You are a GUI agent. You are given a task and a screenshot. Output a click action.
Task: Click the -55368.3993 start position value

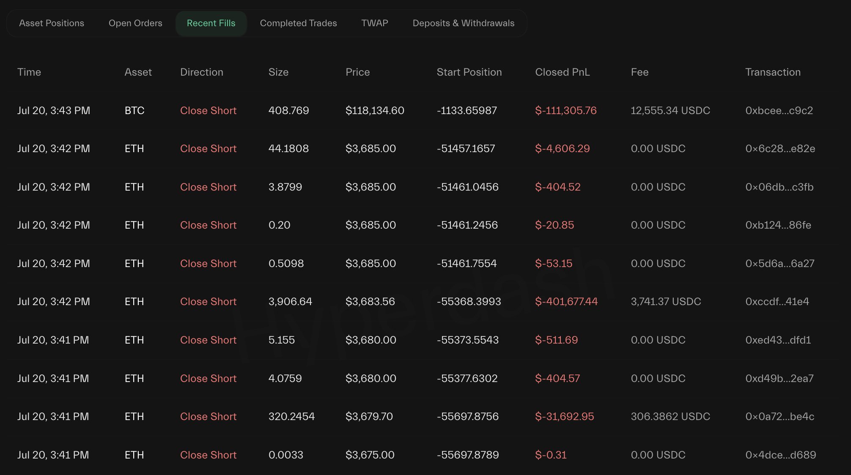[469, 302]
